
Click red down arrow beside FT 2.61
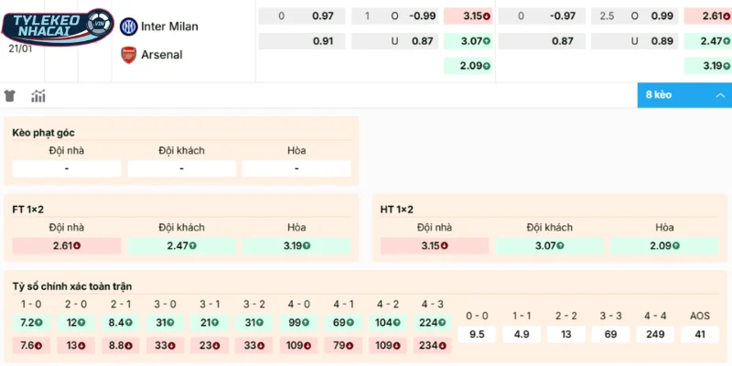[x=79, y=246]
